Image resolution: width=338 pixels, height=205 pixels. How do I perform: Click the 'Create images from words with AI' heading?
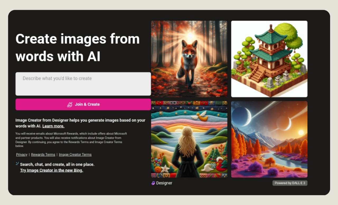[x=78, y=48]
